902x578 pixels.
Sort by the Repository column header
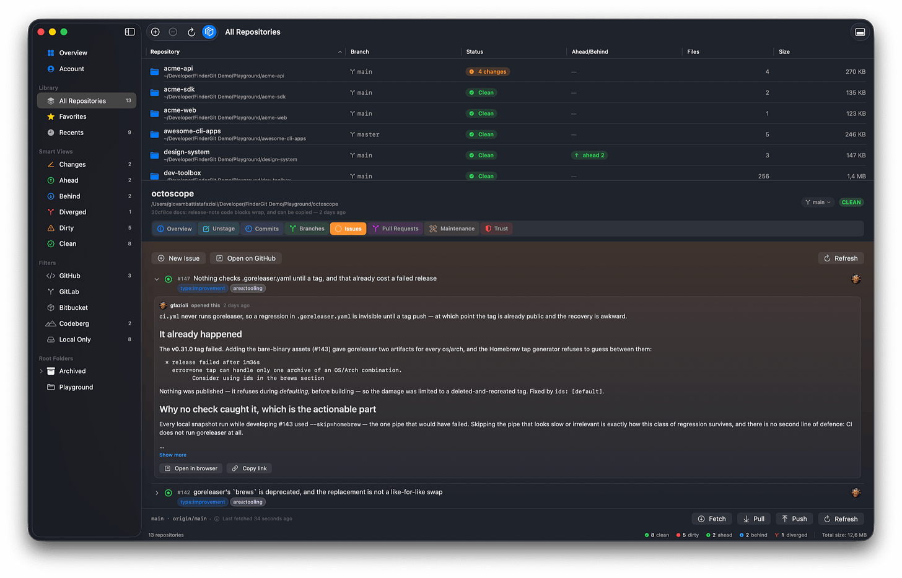coord(245,51)
